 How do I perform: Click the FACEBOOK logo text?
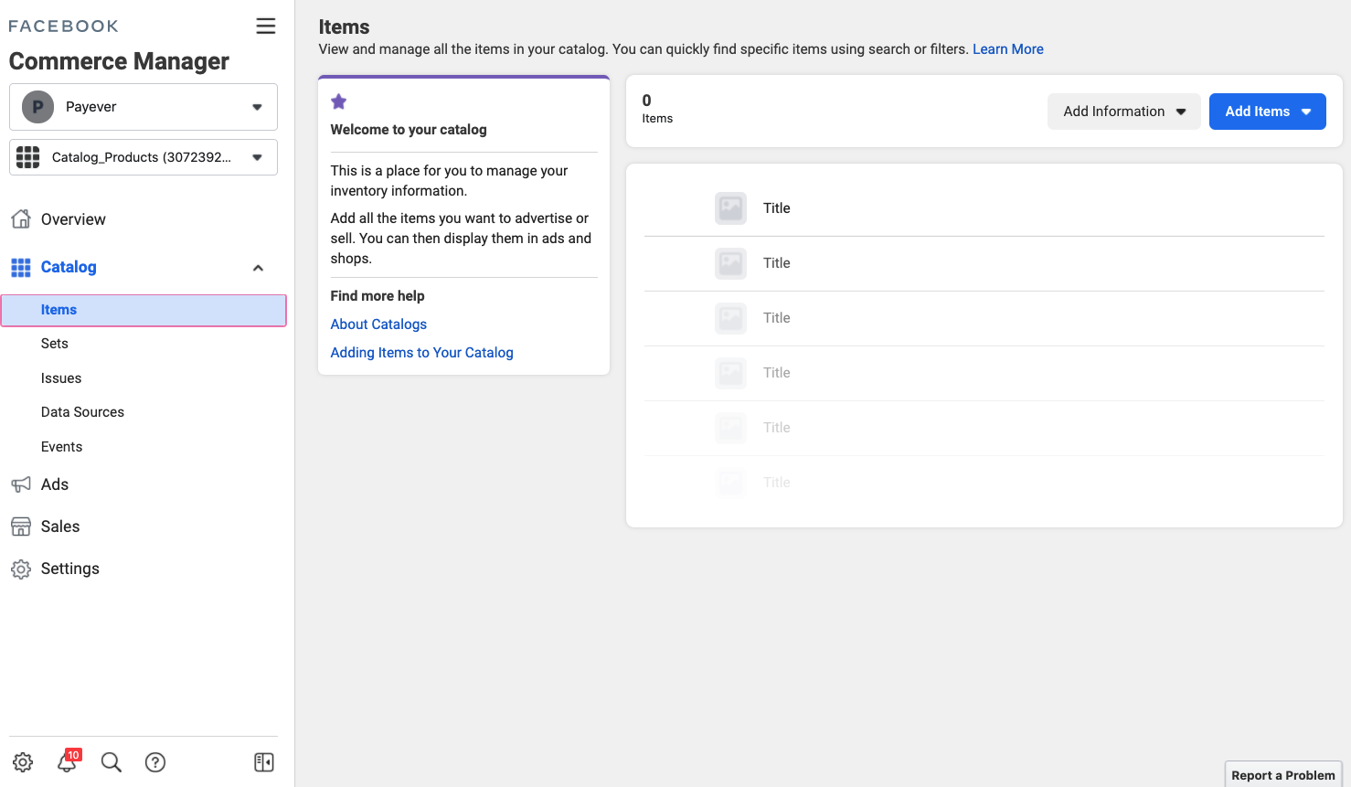(63, 27)
